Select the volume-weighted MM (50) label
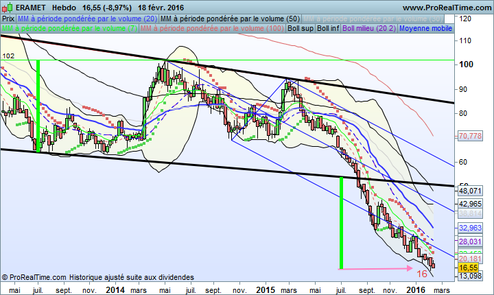494x295 pixels. pyautogui.click(x=230, y=19)
